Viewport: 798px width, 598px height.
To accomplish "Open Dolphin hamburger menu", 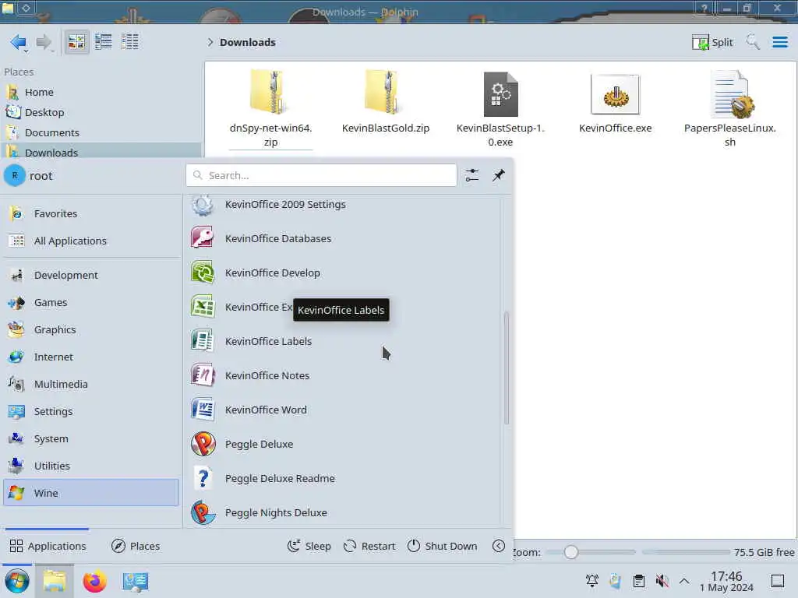I will pos(779,42).
